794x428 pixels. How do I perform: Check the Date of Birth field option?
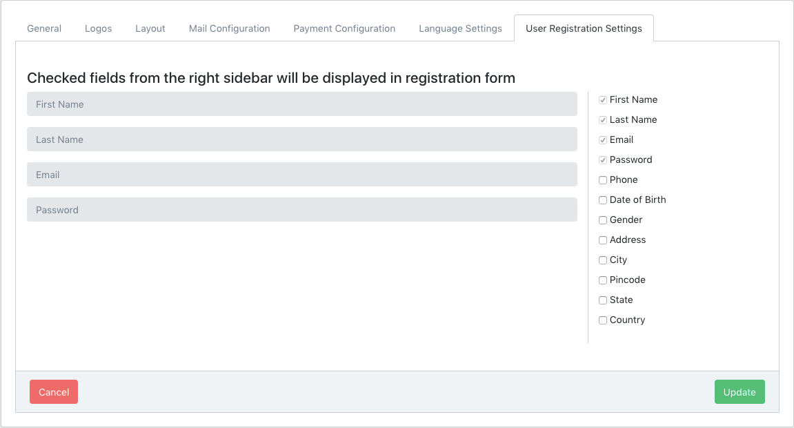[603, 200]
